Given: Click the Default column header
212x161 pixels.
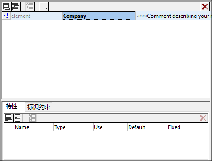Looking at the screenshot, I should (147, 127).
